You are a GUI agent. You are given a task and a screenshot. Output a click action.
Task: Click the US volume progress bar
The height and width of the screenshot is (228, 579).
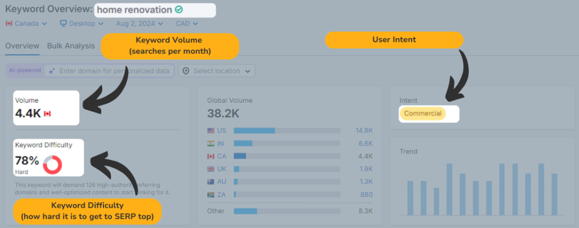[287, 130]
